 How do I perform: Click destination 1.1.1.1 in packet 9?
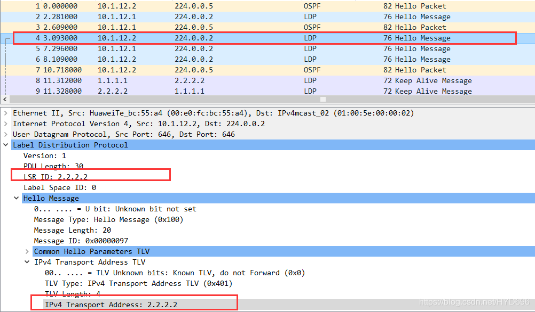pyautogui.click(x=190, y=91)
